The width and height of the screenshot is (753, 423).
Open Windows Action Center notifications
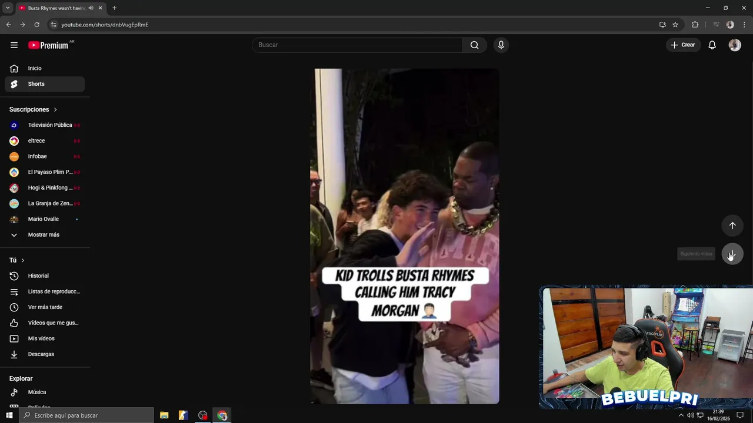pyautogui.click(x=740, y=415)
